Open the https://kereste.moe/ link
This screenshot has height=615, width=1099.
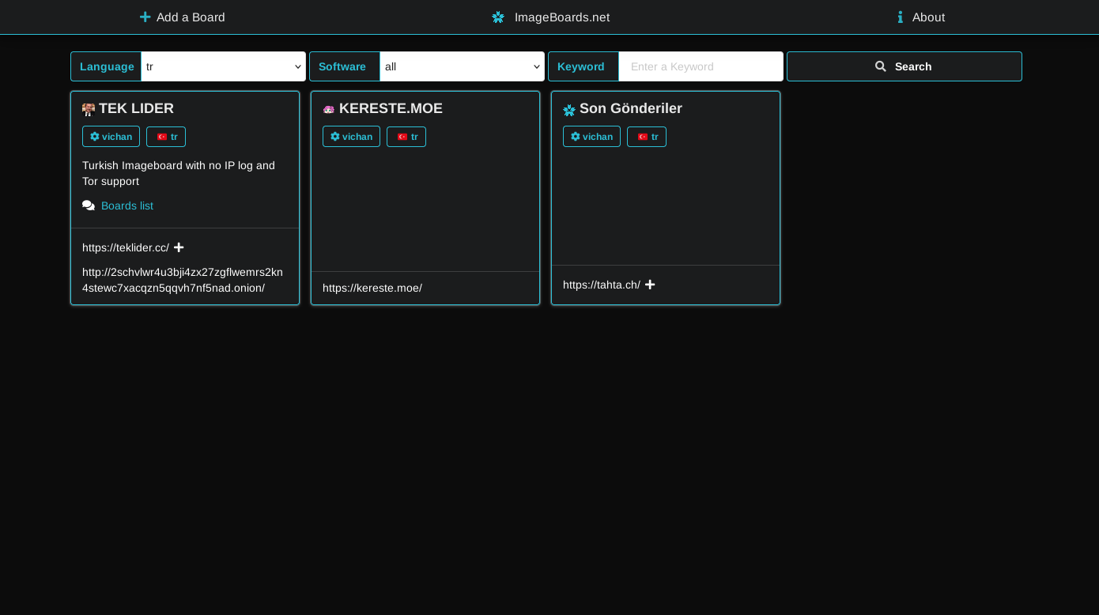(x=372, y=288)
